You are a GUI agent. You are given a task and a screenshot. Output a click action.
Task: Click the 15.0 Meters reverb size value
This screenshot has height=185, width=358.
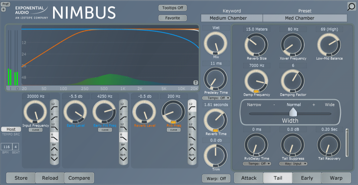click(x=257, y=29)
